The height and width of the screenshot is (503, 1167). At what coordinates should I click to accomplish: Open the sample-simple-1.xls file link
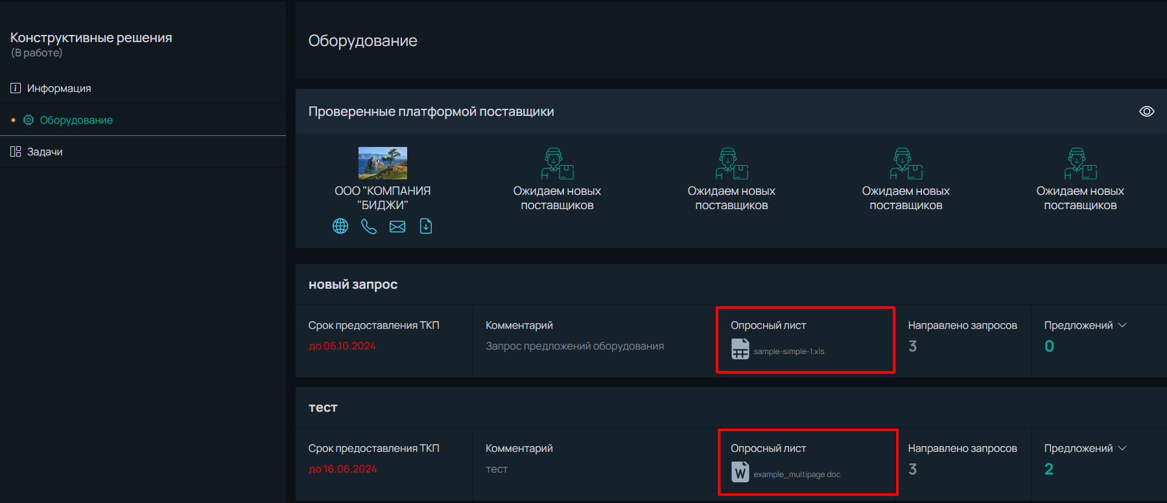click(x=789, y=352)
